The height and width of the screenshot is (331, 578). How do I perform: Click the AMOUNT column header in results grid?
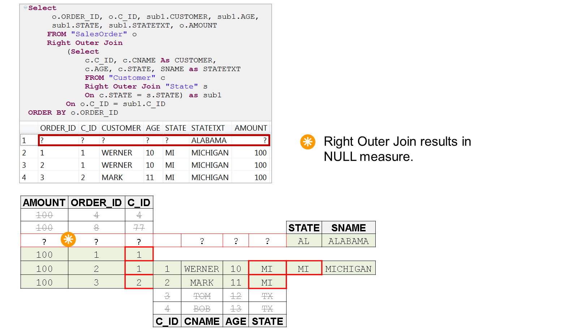[x=251, y=128]
